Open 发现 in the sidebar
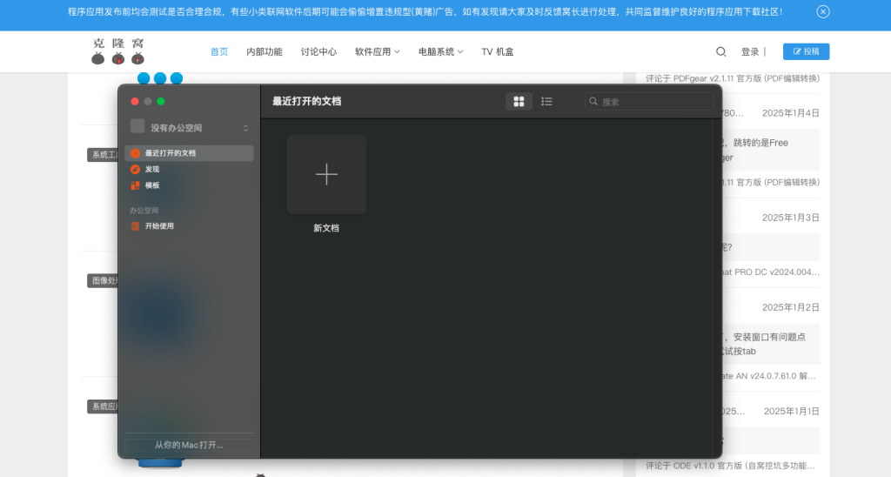 [x=189, y=169]
